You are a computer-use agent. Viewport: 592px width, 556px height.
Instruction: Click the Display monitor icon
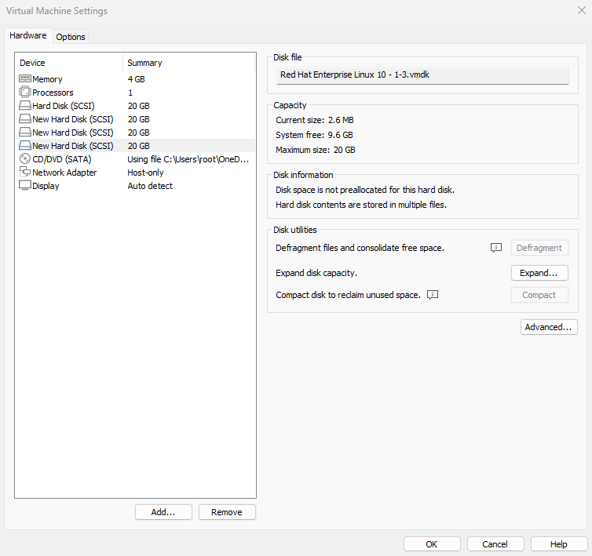25,186
